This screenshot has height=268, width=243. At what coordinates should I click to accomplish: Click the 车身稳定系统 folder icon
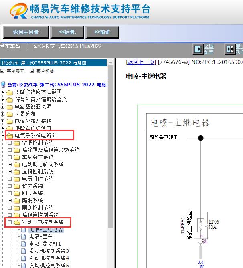[17, 157]
